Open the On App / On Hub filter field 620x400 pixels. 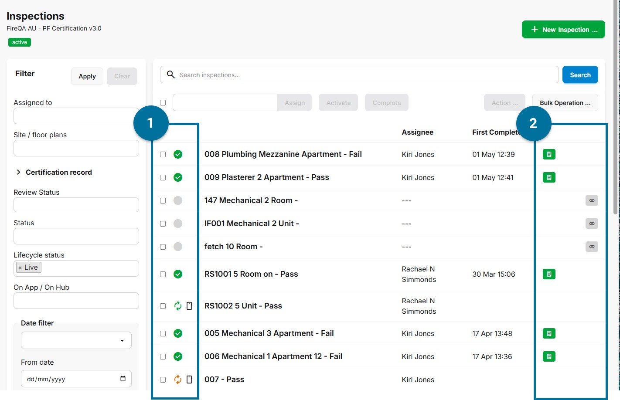[76, 301]
